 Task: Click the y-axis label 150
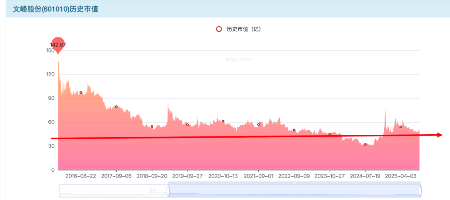click(50, 50)
